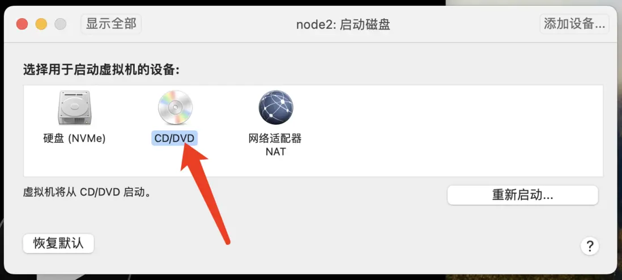Click the 添加设备... button
This screenshot has width=622, height=280.
574,24
